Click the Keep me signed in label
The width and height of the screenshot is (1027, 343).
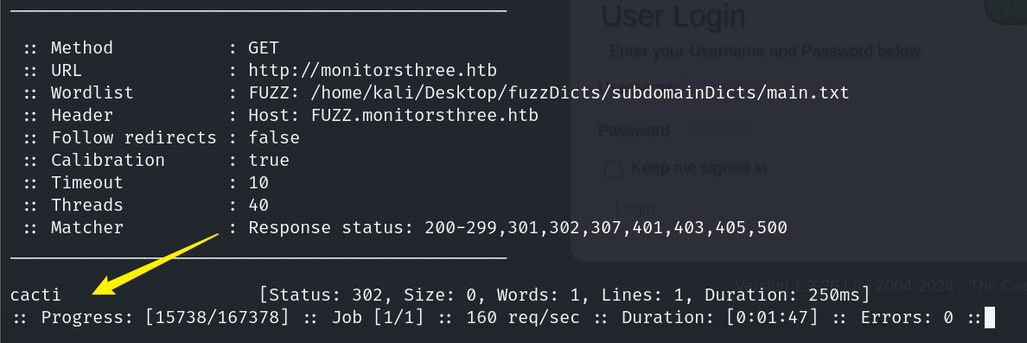698,168
